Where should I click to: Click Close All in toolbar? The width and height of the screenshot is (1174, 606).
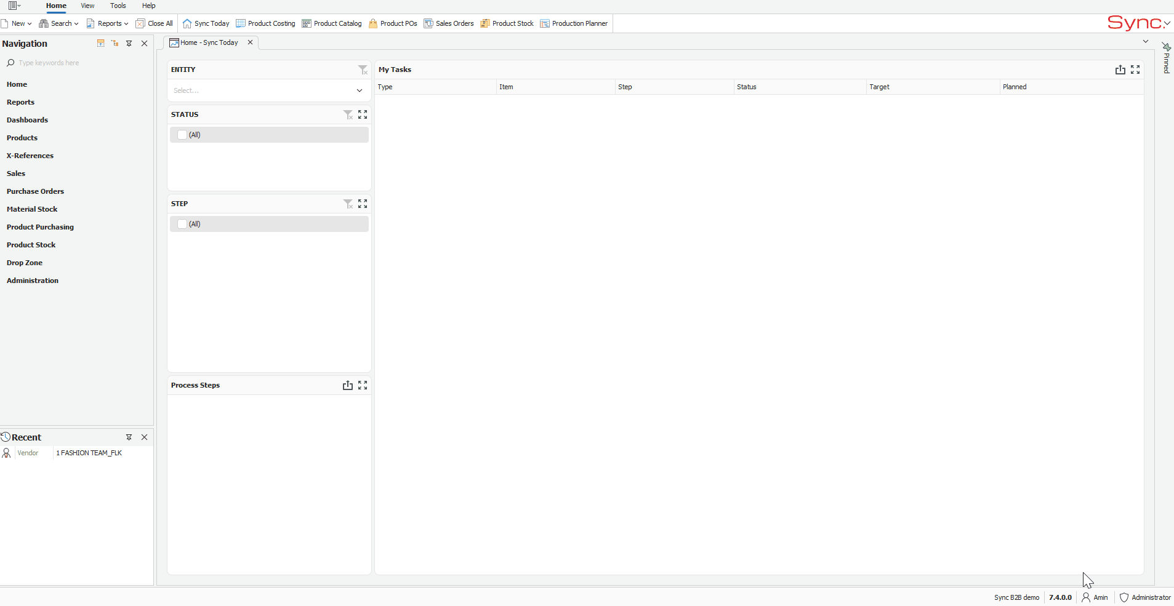[x=155, y=23]
